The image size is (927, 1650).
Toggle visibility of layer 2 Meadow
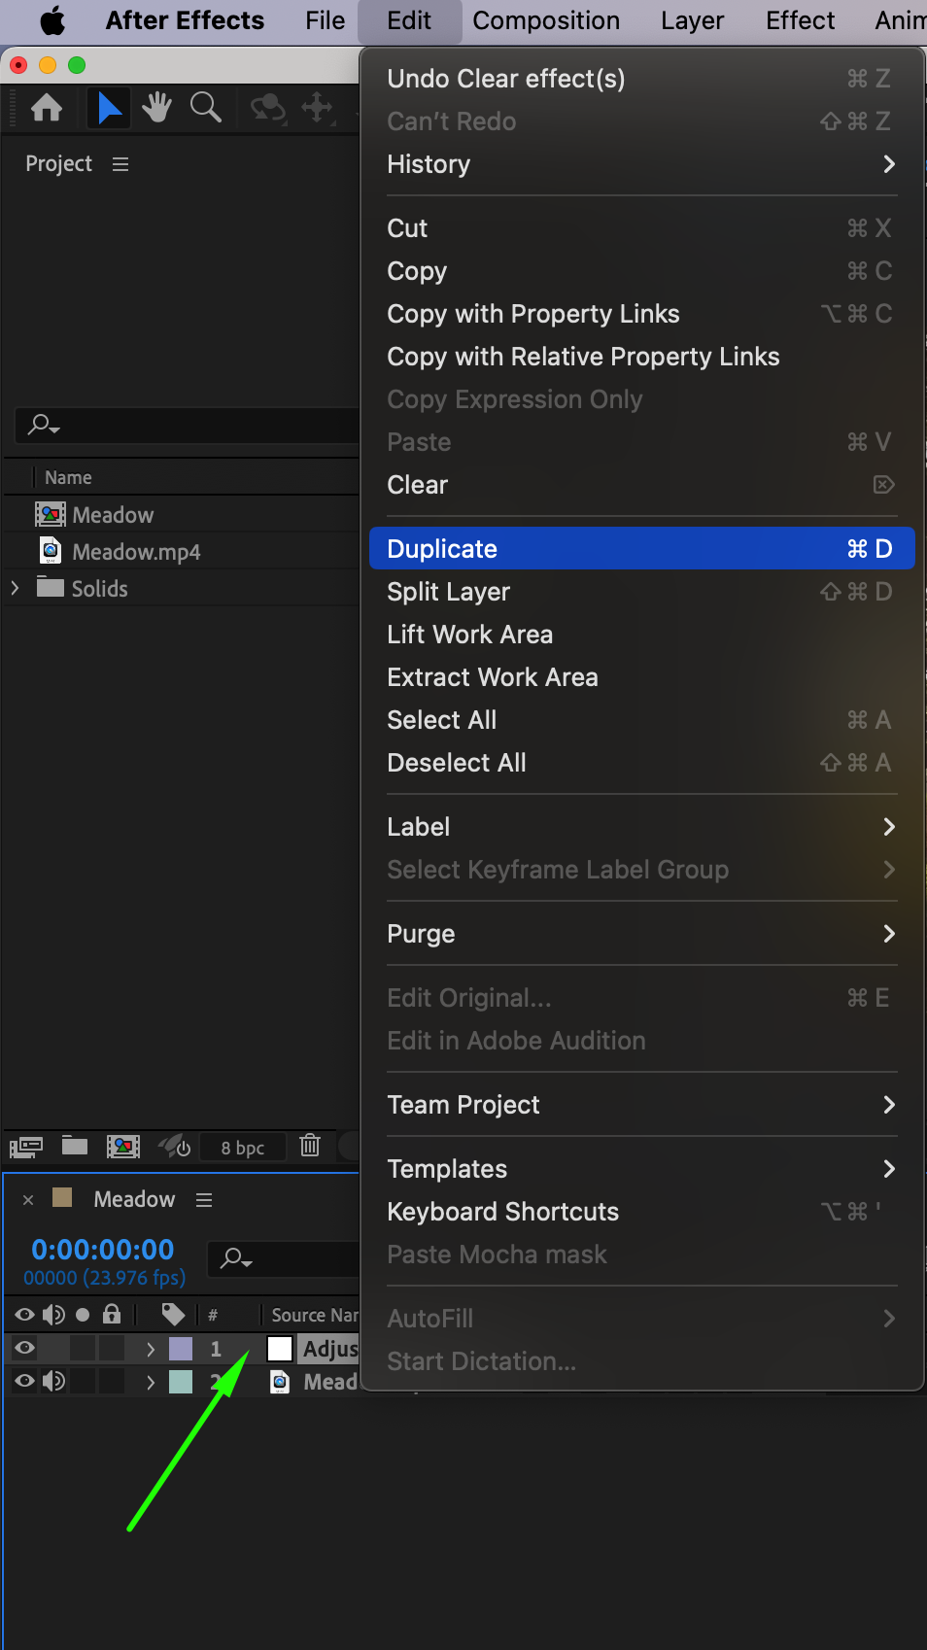25,1381
